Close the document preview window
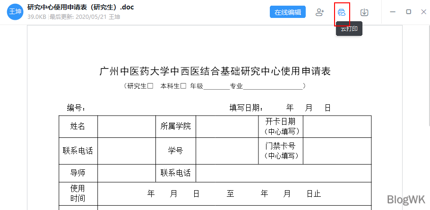 coord(423,12)
